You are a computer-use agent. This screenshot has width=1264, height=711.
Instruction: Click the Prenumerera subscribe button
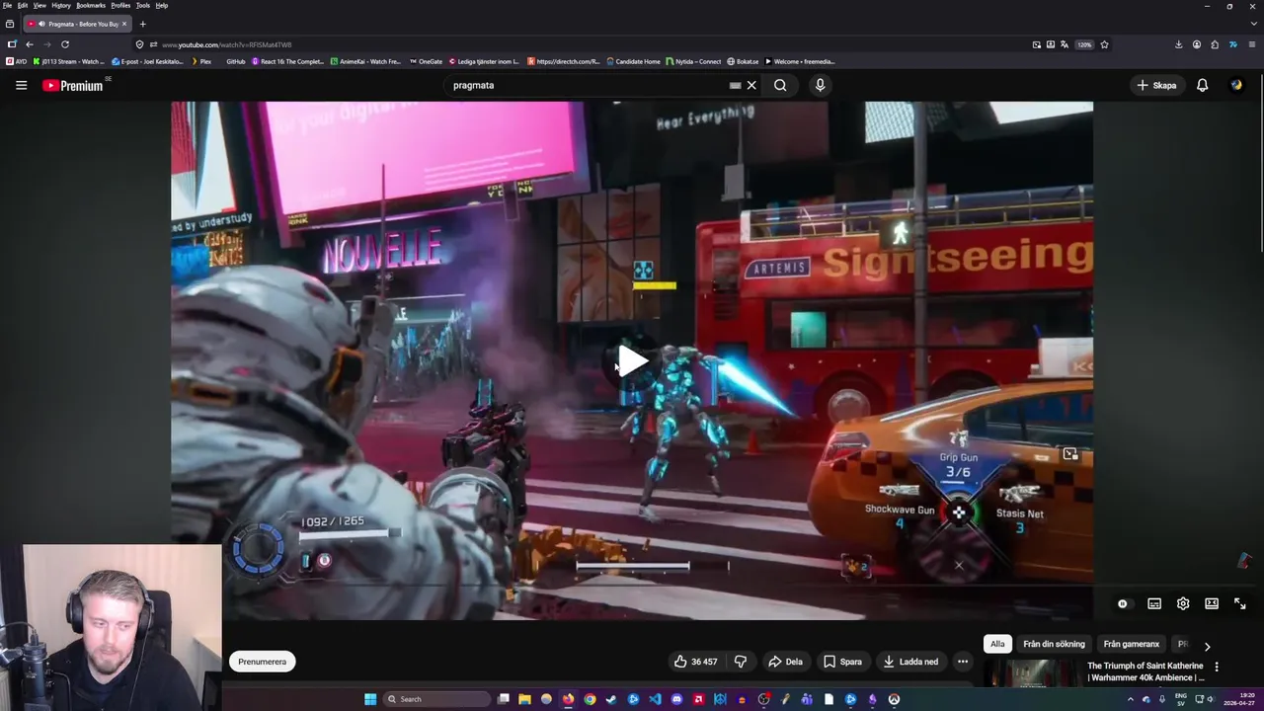click(x=263, y=662)
